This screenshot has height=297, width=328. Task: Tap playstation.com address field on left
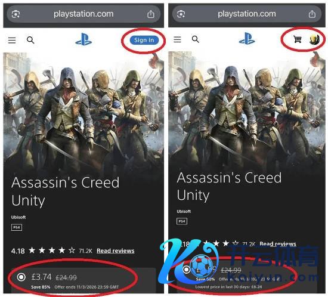(x=83, y=14)
